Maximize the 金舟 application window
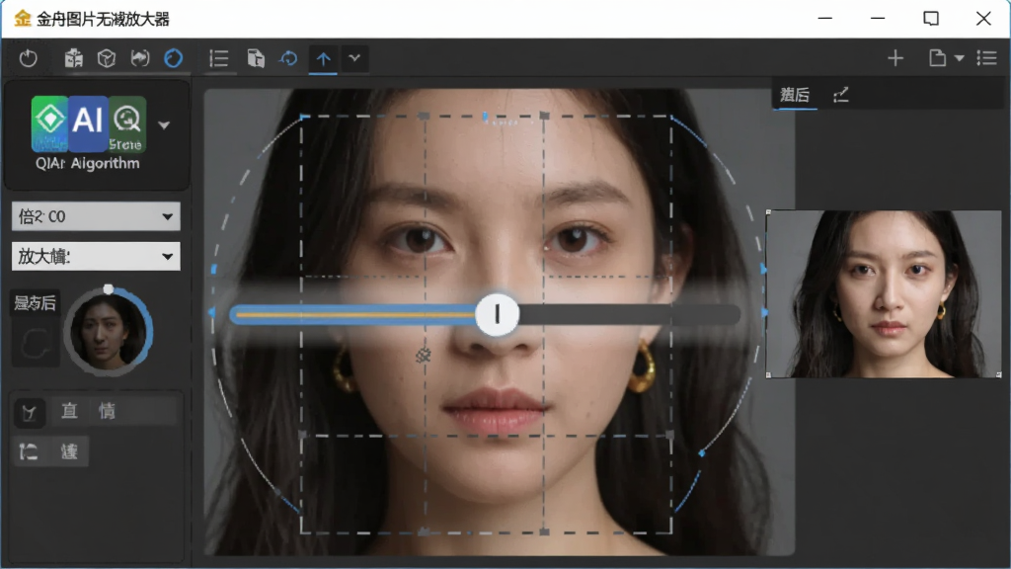The width and height of the screenshot is (1011, 569). (x=930, y=19)
